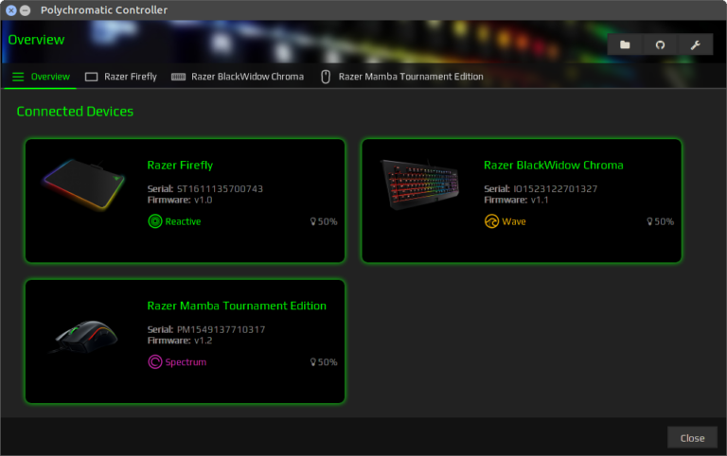This screenshot has height=456, width=727.
Task: Click firmware v1.2 on Mamba card
Action: (x=204, y=341)
